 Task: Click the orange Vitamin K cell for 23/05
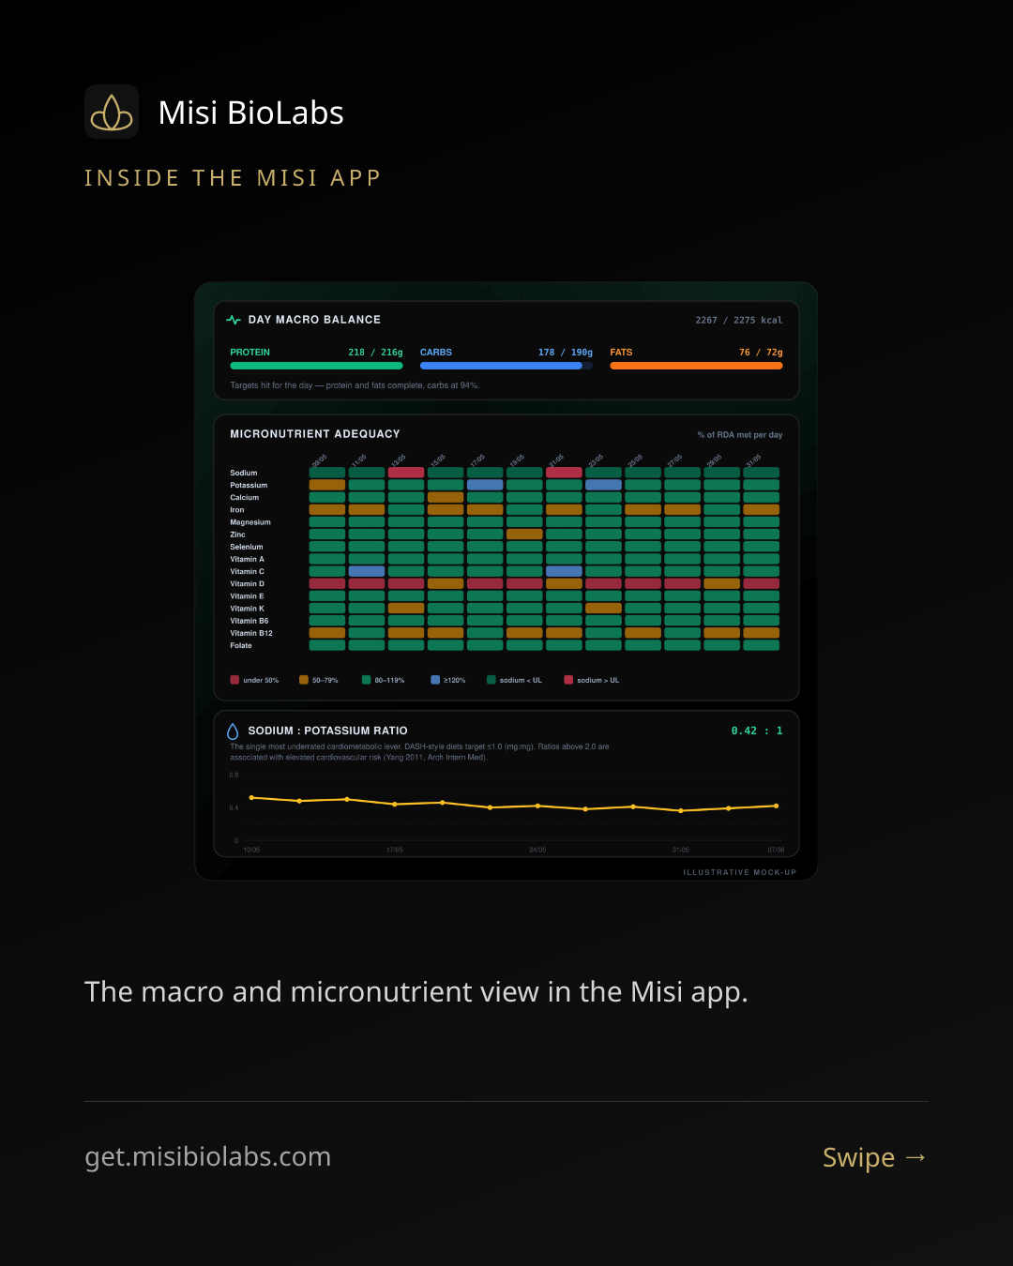[603, 609]
